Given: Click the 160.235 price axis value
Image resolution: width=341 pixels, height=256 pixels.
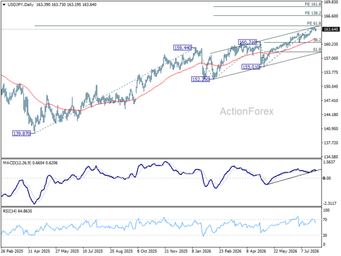Looking at the screenshot, I should [331, 44].
